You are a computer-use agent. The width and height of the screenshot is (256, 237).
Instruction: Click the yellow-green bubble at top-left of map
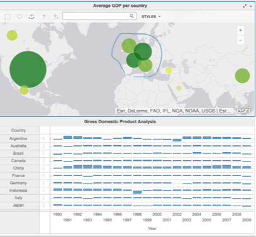pos(12,35)
